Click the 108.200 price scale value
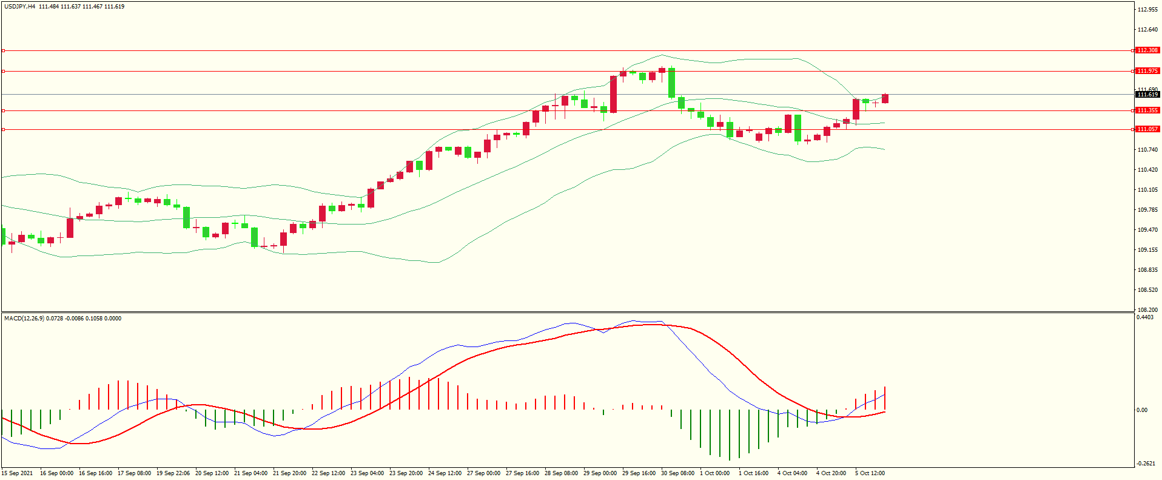Screen dimensions: 1162x480 tap(1147, 309)
